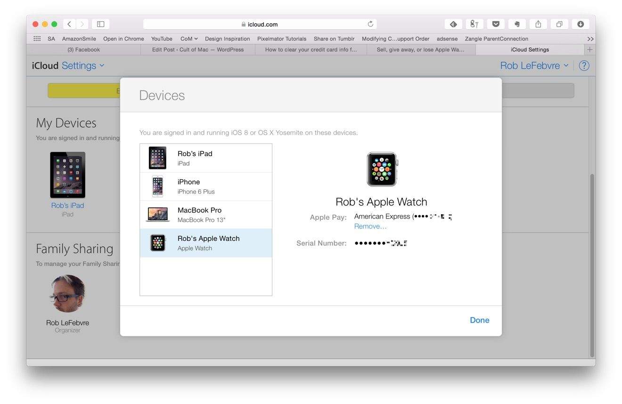Viewport: 622px width, 404px height.
Task: Open the Rob LeFebvre account dropdown
Action: pyautogui.click(x=534, y=65)
